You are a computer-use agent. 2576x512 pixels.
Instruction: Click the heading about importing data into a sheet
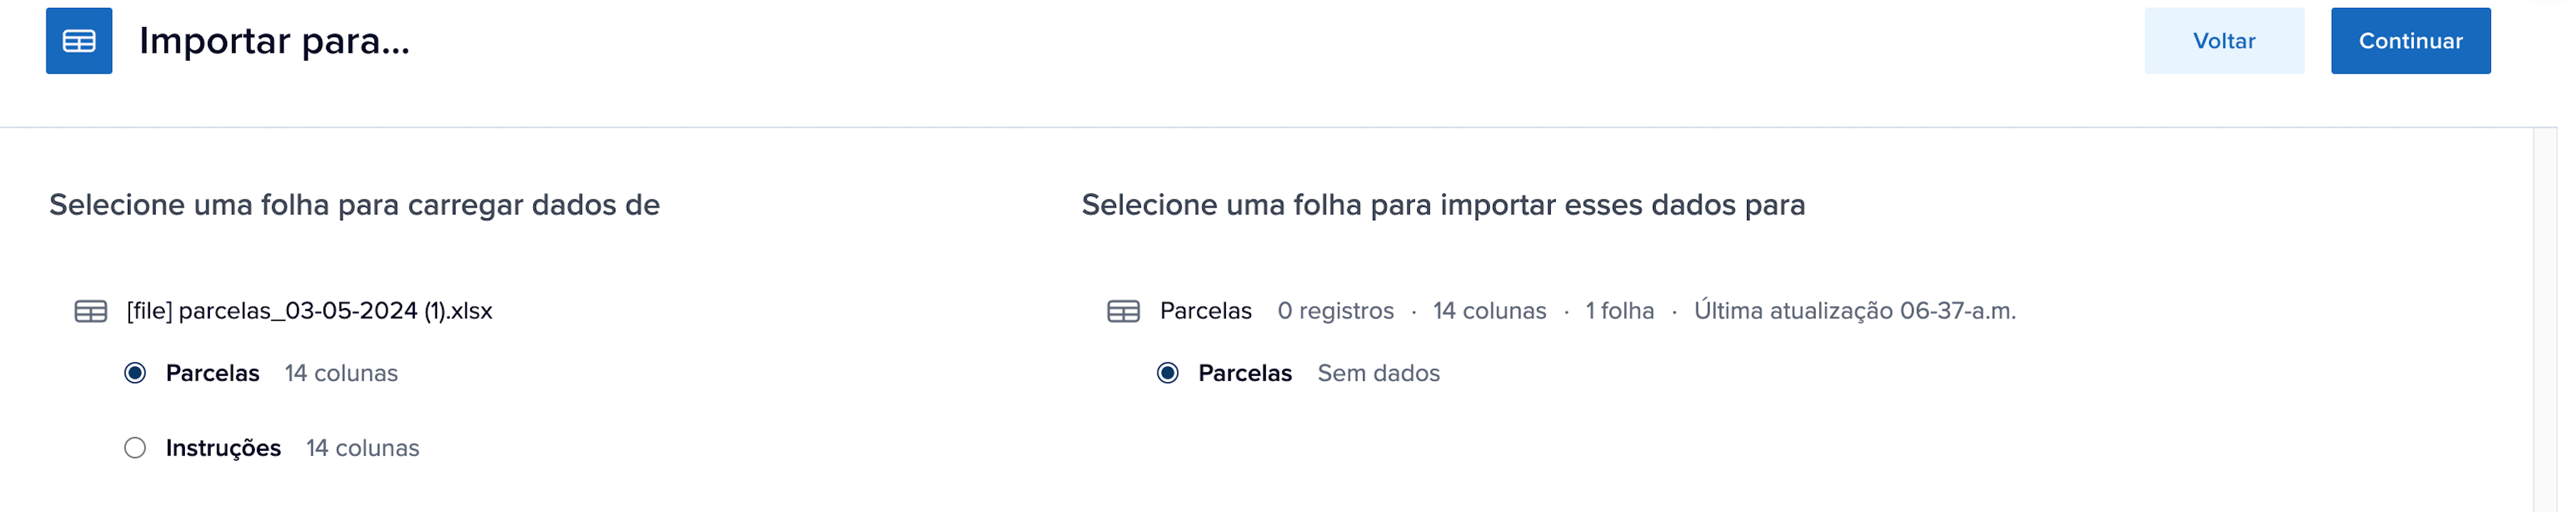click(1443, 205)
